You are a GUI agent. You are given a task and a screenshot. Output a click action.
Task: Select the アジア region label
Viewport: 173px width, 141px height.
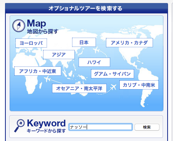59,55
